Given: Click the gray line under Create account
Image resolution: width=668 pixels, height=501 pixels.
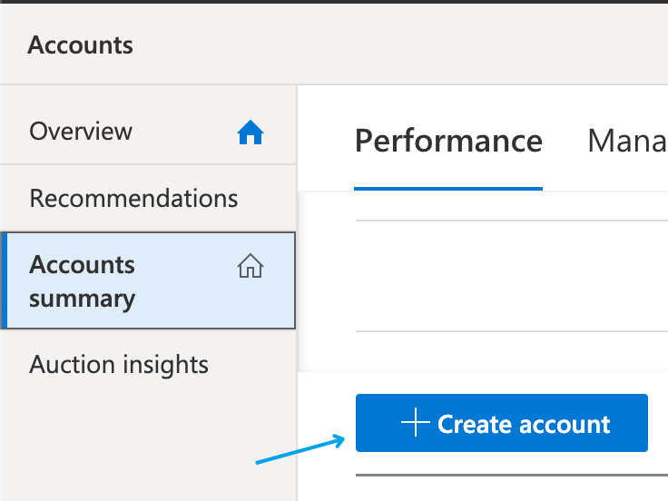Looking at the screenshot, I should (x=512, y=475).
